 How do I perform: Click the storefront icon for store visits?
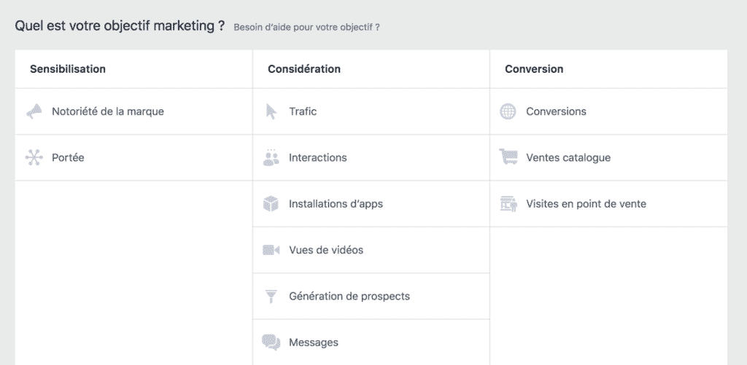(508, 204)
